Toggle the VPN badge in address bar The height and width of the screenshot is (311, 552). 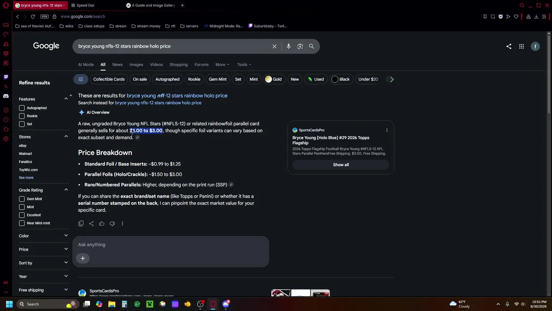(44, 16)
